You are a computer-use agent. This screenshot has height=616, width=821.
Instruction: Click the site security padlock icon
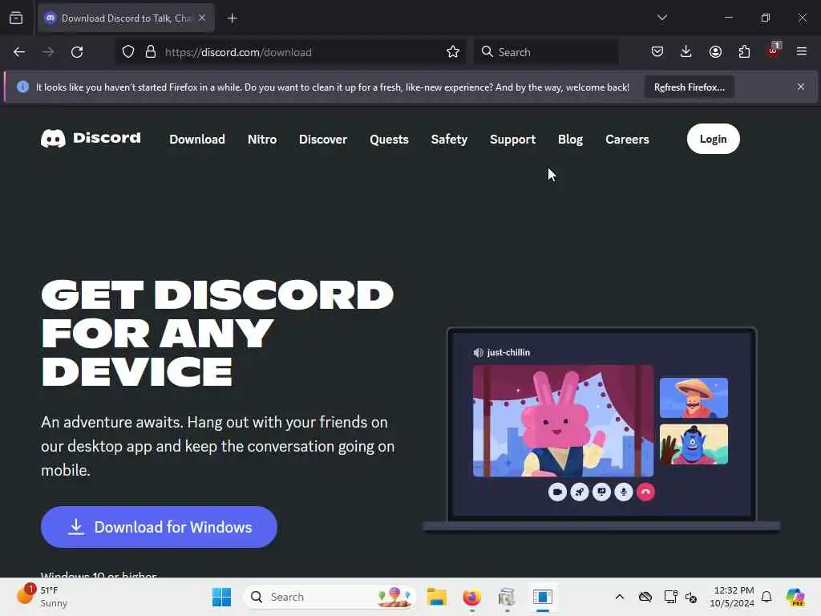coord(151,52)
